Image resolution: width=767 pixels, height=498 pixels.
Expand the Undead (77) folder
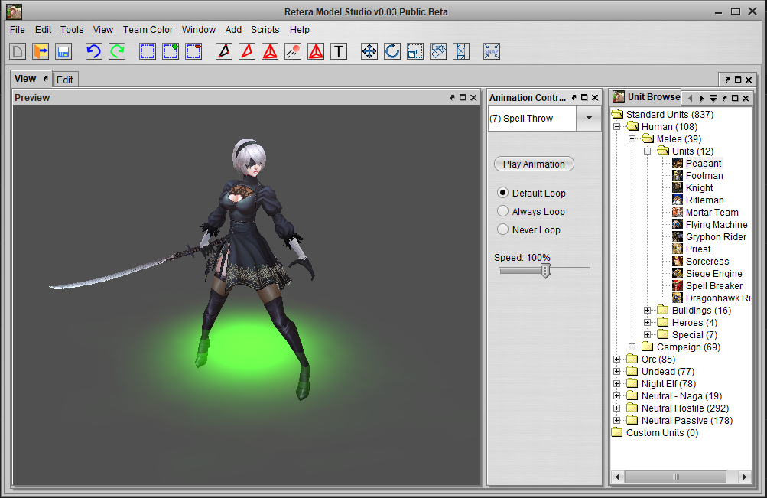(617, 371)
